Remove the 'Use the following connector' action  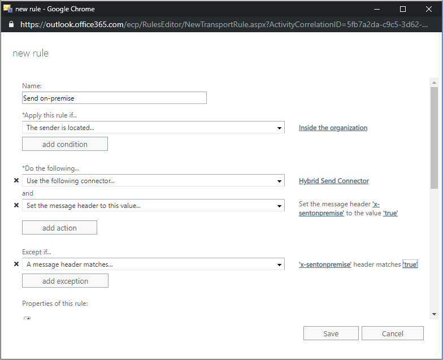16,180
